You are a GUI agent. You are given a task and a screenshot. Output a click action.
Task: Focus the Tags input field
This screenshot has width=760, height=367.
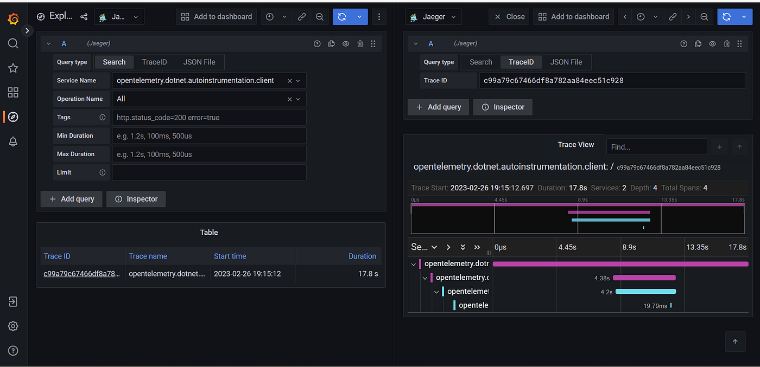point(209,118)
